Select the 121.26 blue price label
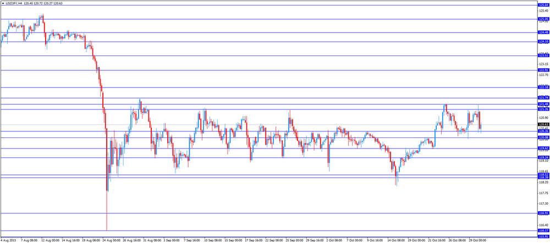This screenshot has height=243, width=550. point(543,109)
